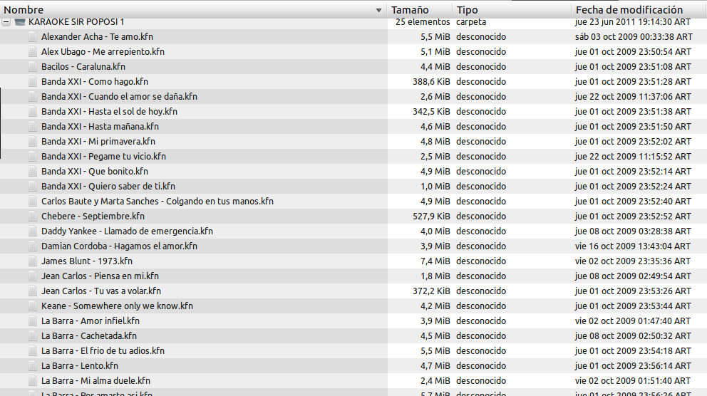Viewport: 707px width, 396px height.
Task: Click the carpeta type cell
Action: tap(471, 21)
